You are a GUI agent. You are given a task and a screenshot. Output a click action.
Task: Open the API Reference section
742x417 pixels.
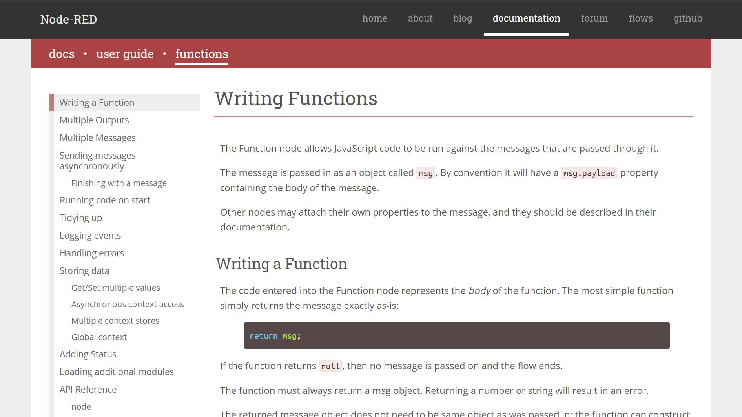click(x=88, y=389)
